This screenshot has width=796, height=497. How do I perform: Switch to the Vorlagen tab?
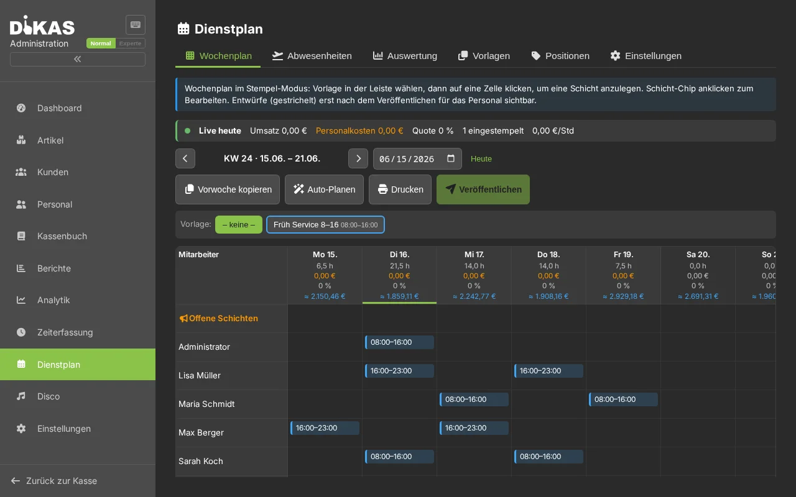[x=484, y=56]
